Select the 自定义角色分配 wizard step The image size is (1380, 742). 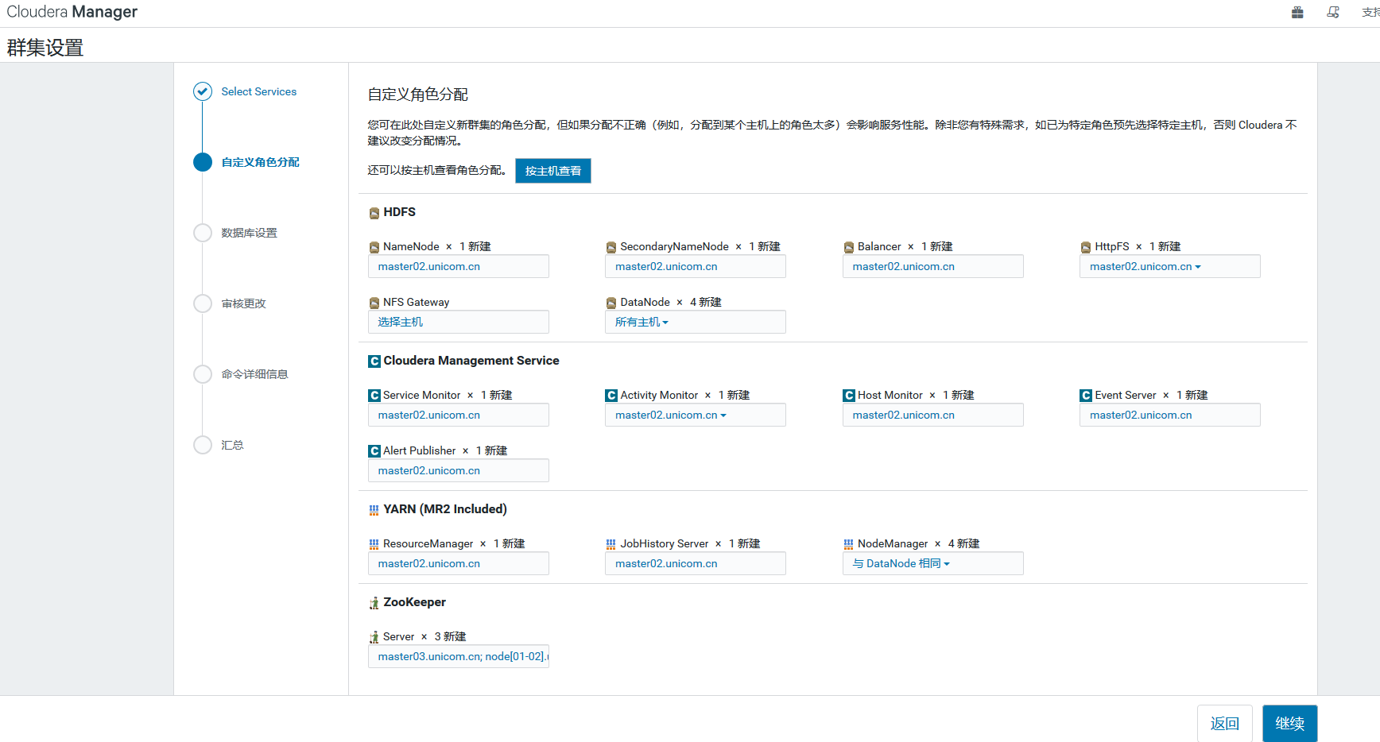pos(260,162)
